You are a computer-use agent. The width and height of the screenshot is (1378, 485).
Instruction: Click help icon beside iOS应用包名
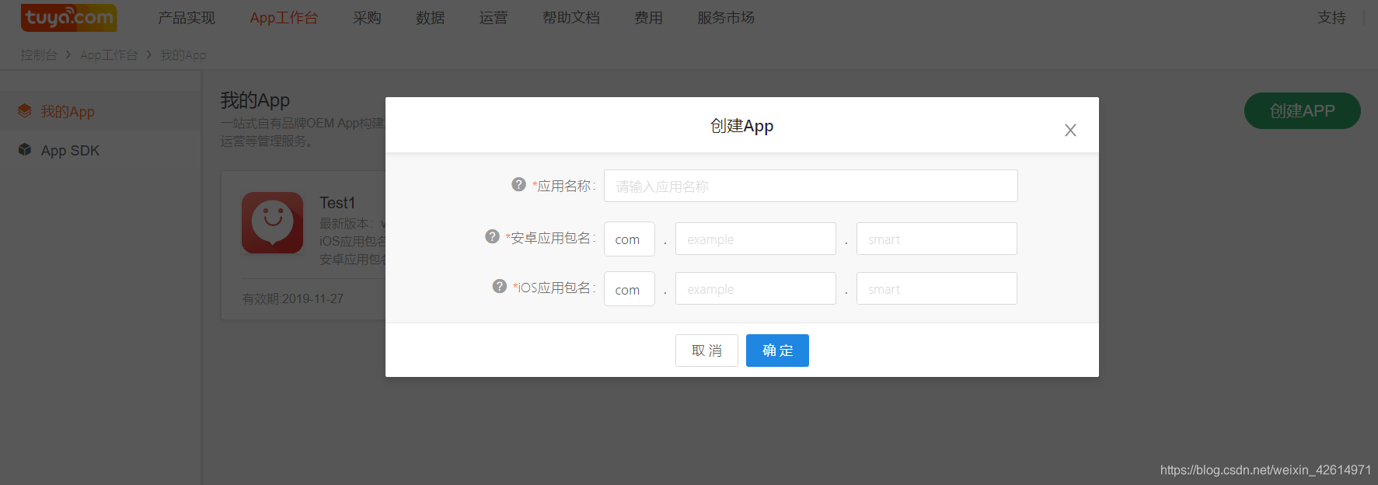tap(500, 286)
